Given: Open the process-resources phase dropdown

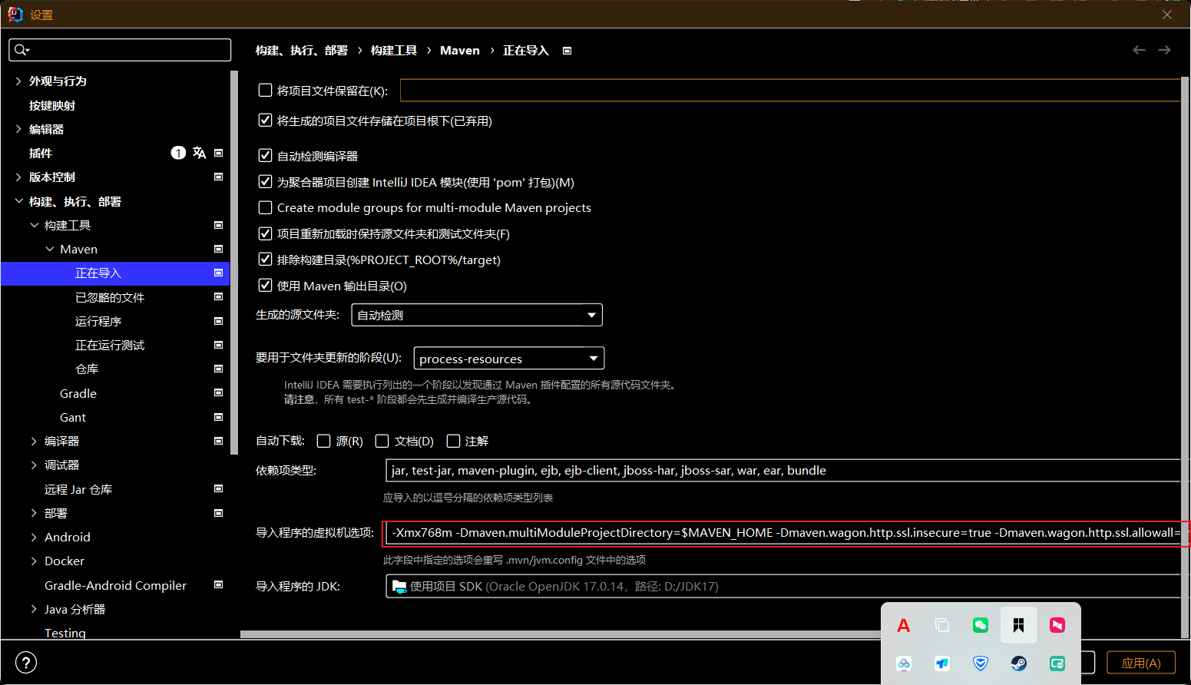Looking at the screenshot, I should [592, 358].
